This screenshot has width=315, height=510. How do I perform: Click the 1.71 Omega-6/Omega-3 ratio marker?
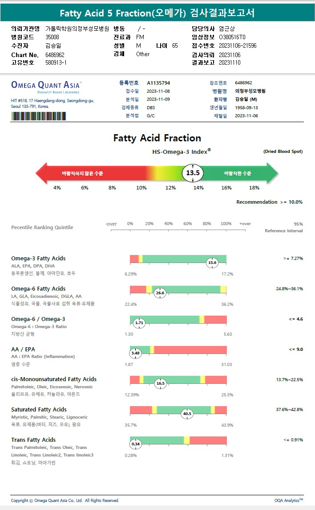click(139, 323)
